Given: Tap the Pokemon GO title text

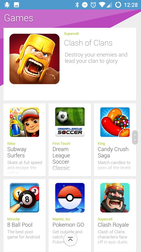Looking at the screenshot, I should pos(68,225).
